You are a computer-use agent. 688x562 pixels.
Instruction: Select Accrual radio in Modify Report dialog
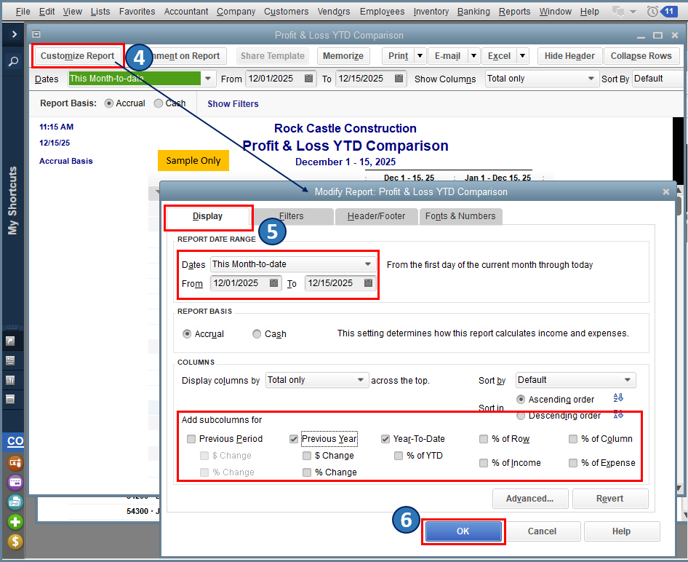(x=187, y=334)
